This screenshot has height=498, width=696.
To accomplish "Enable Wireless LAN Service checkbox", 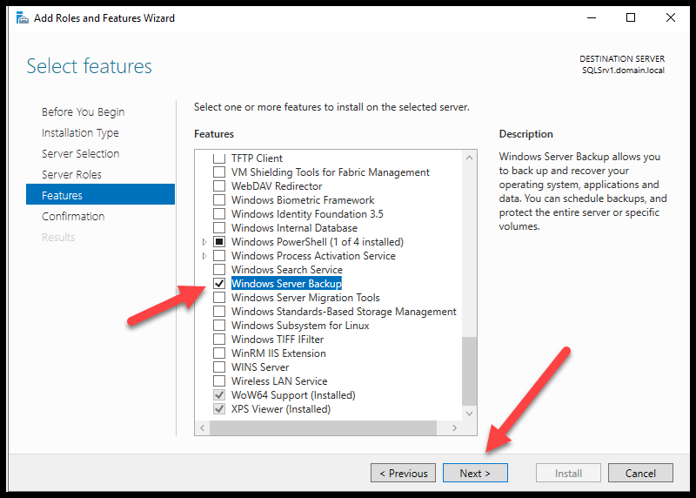I will coord(219,380).
